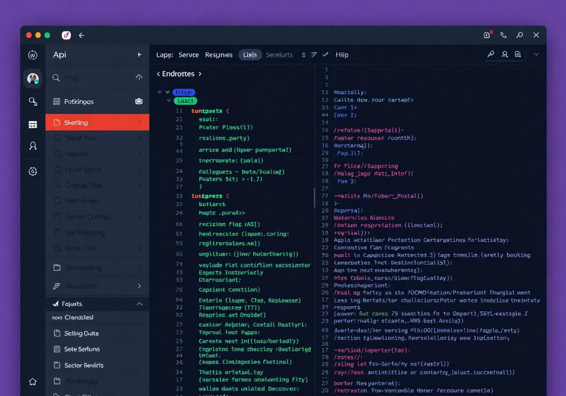Screen dimensions: 566x396
Task: Open the Secelurts tab
Action: pyautogui.click(x=279, y=55)
